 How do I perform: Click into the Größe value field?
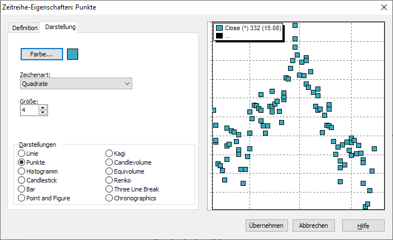(28, 111)
